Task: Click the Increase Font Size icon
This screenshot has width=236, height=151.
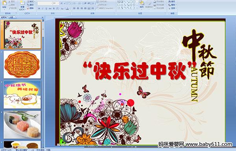Action: tap(62, 3)
